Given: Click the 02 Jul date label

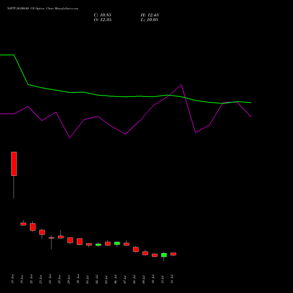Looking at the screenshot, I should [x=97, y=280].
